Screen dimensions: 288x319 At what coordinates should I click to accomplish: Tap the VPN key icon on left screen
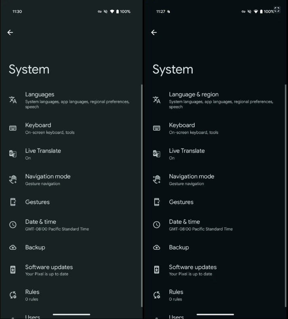click(99, 11)
